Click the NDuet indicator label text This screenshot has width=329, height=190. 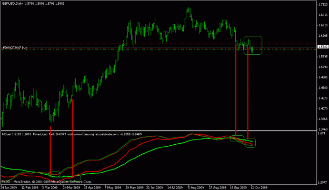tap(6, 134)
